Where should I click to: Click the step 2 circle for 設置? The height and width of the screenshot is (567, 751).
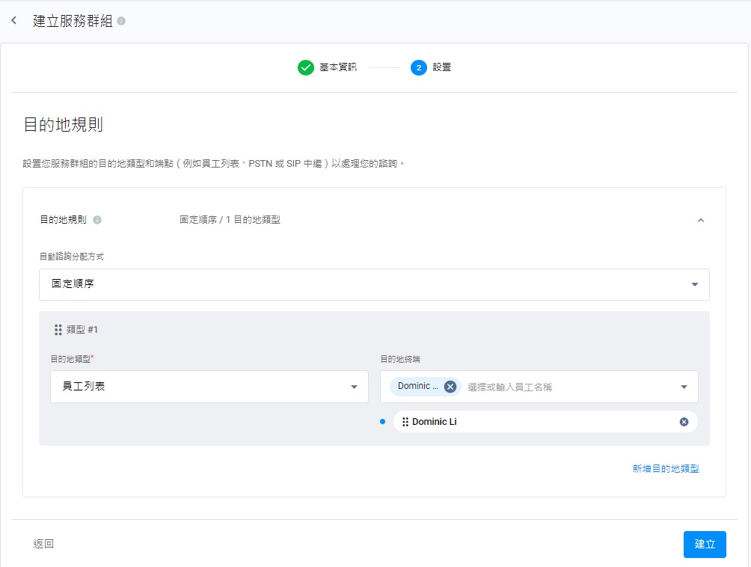coord(419,67)
